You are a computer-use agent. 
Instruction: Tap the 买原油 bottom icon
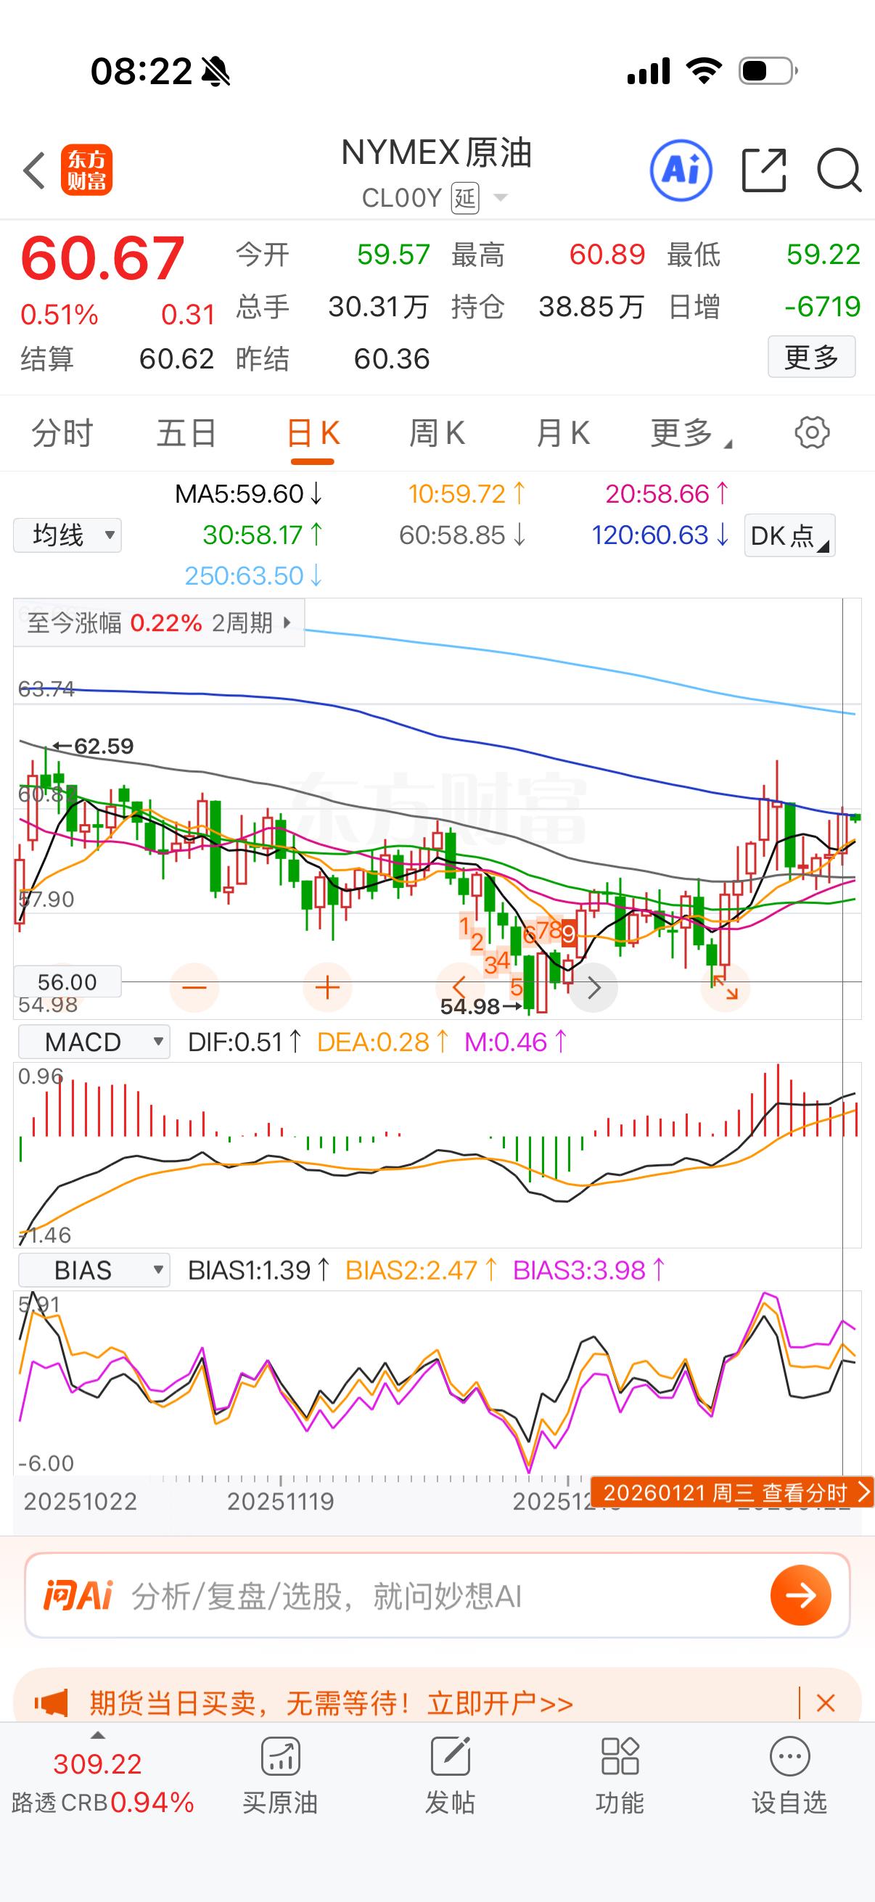coord(280,1755)
